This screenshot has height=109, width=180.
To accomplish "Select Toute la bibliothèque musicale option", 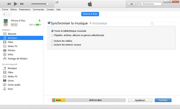I will pos(52,31).
